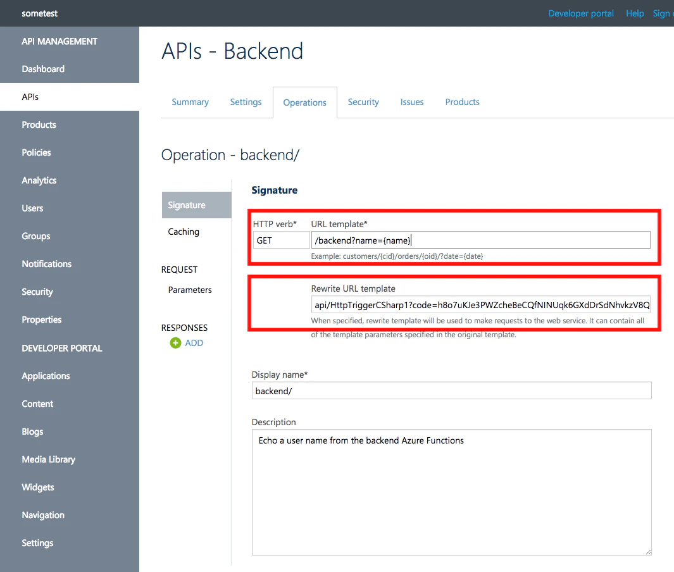
Task: Select the Signature section
Action: (196, 205)
